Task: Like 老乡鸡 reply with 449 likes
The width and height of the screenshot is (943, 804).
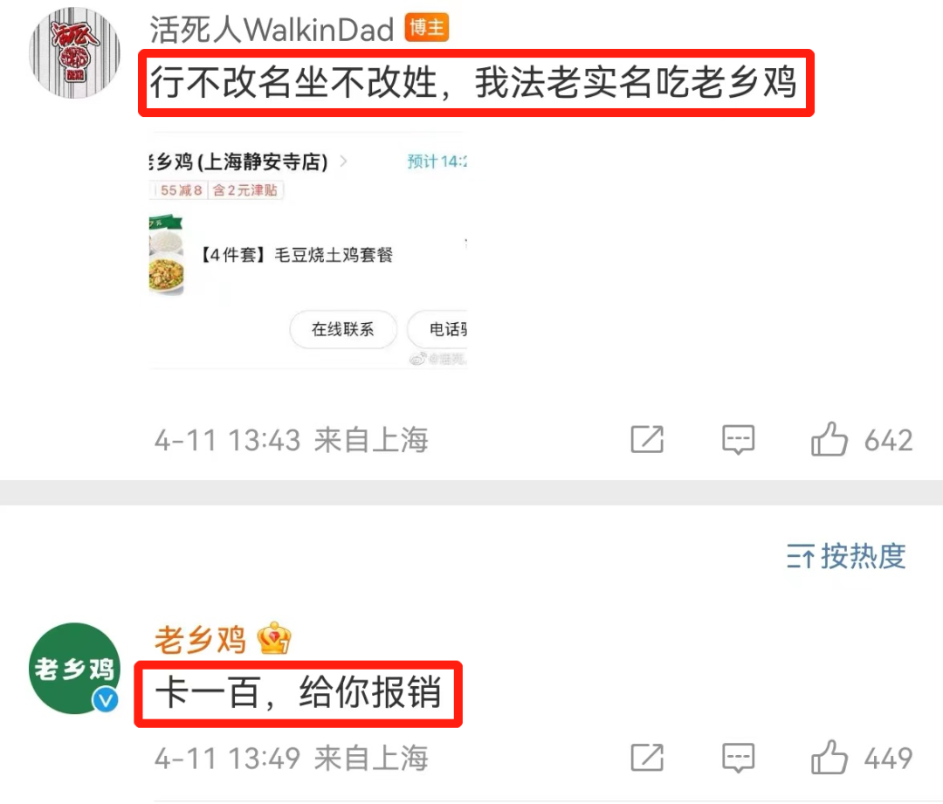Action: (829, 757)
